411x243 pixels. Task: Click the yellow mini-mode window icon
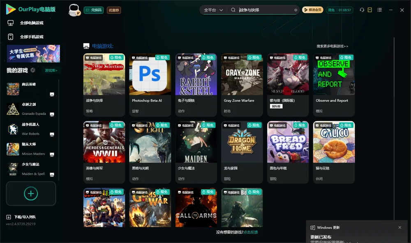(370, 10)
